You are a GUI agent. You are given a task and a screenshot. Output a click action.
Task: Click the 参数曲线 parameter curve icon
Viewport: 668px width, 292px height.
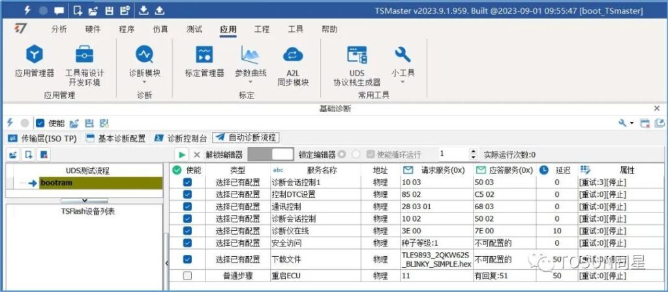coord(250,55)
